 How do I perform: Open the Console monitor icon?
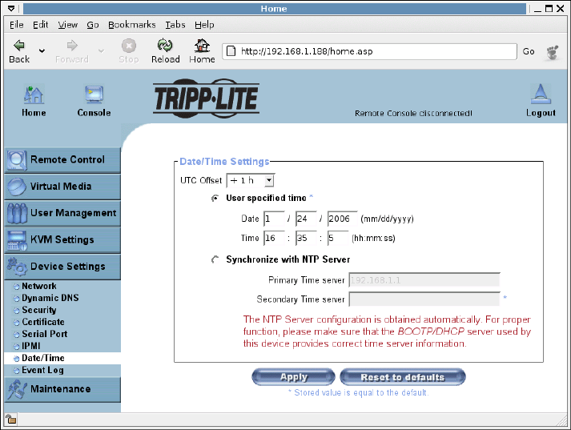point(94,94)
